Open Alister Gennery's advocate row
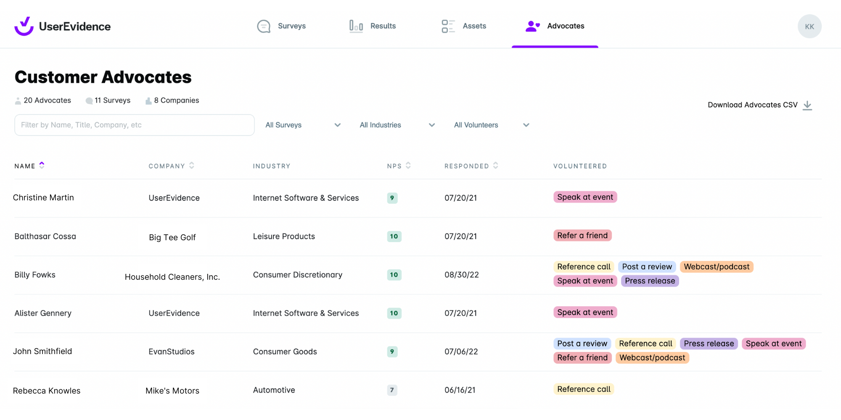This screenshot has width=841, height=420. [x=418, y=314]
